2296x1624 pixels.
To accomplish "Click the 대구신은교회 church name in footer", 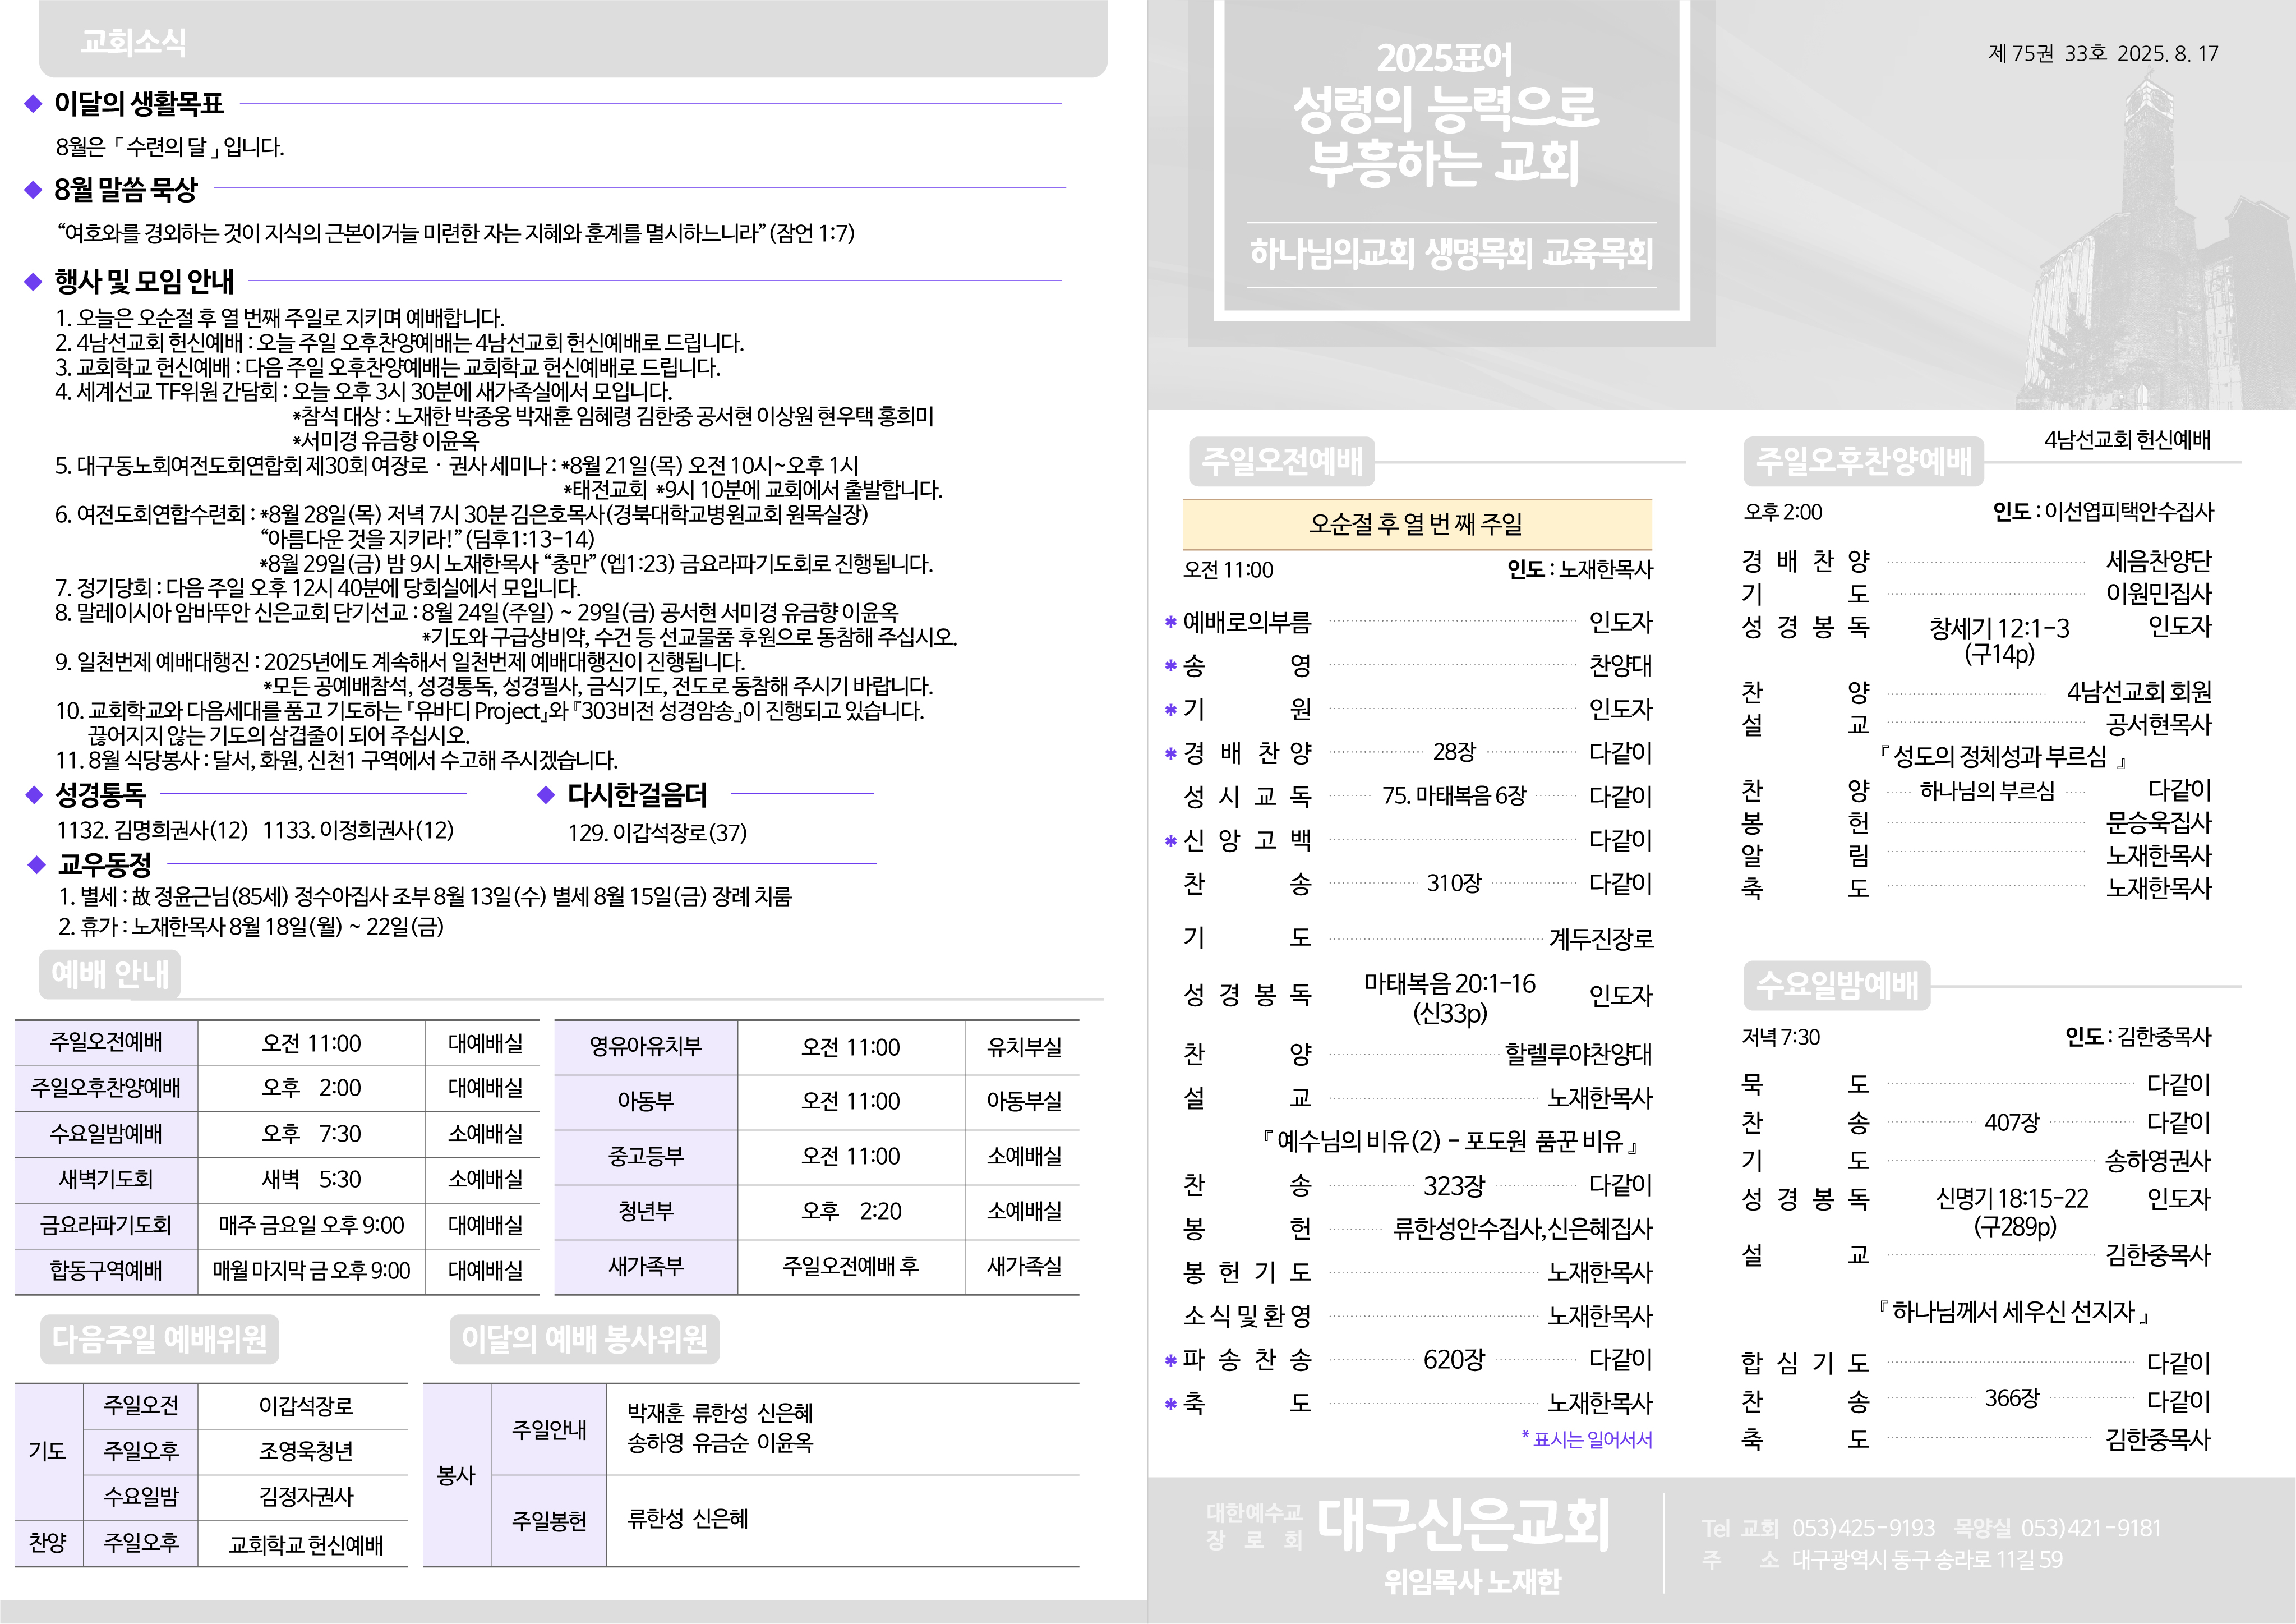I will (x=1462, y=1526).
